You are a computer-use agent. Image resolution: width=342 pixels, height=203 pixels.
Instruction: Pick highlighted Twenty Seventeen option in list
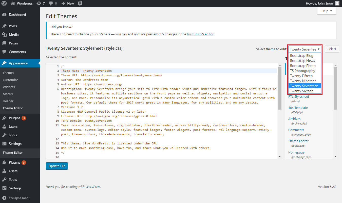coord(305,86)
